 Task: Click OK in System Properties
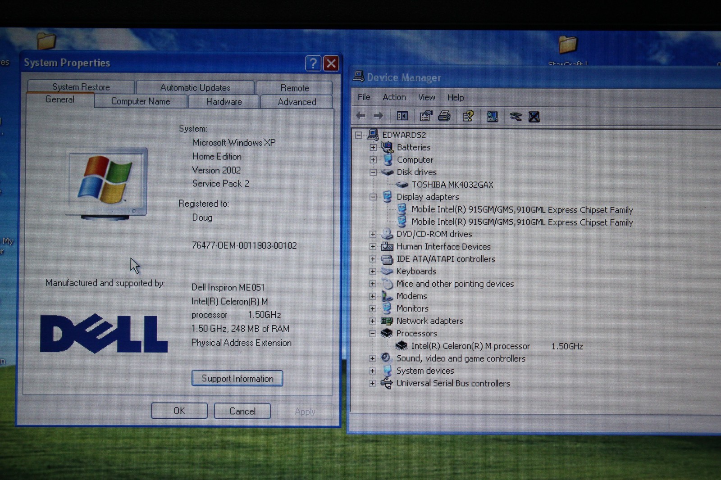tap(179, 411)
